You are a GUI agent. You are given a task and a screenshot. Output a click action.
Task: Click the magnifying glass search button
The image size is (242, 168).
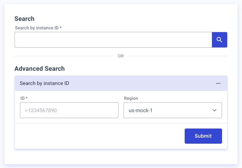coord(220,40)
